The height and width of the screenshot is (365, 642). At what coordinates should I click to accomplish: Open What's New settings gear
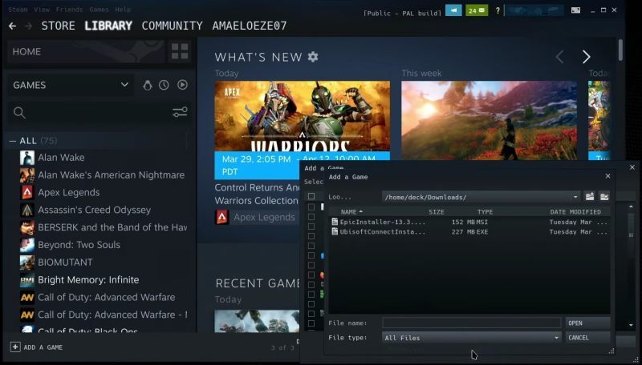tap(313, 57)
